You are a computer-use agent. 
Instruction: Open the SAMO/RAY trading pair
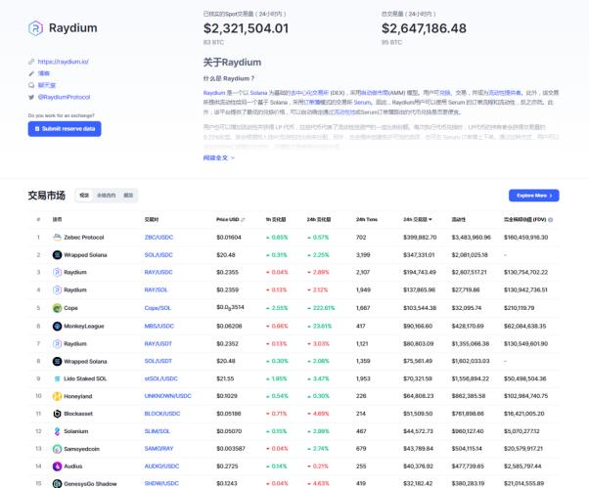pos(159,449)
